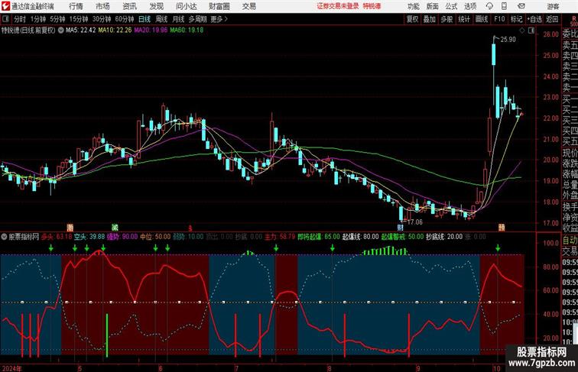Click the 25.90 high price label
Viewport: 578px width, 372px height.
pyautogui.click(x=508, y=40)
